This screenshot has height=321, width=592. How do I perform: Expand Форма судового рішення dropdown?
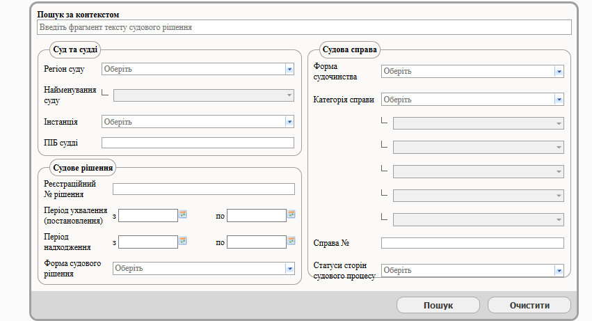tap(289, 268)
